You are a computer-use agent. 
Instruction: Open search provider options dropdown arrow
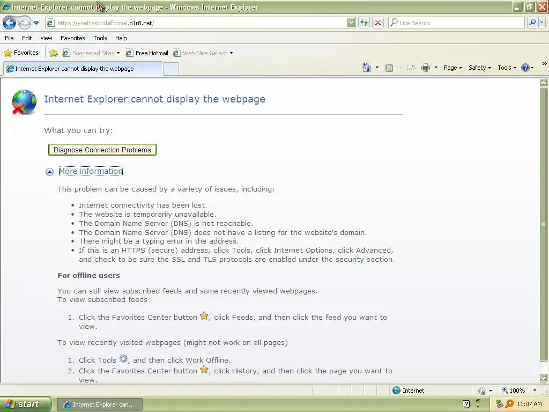[x=541, y=23]
